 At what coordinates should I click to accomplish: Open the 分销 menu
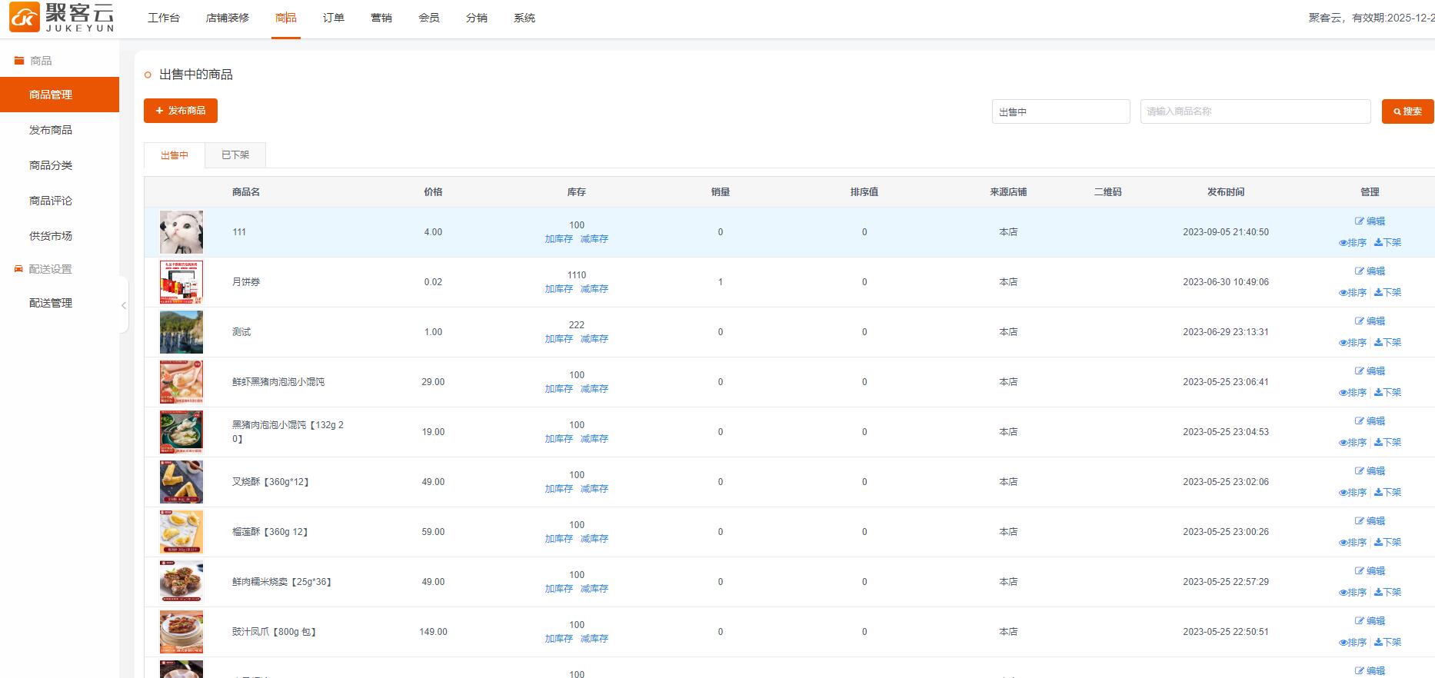(477, 18)
